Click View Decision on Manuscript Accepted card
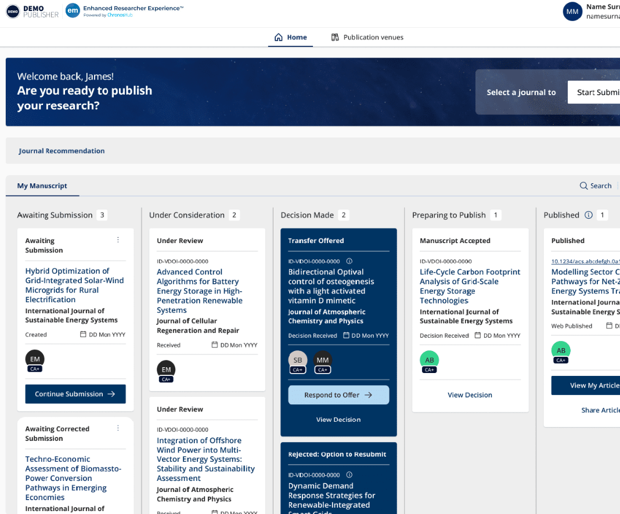This screenshot has height=514, width=620. coord(470,394)
